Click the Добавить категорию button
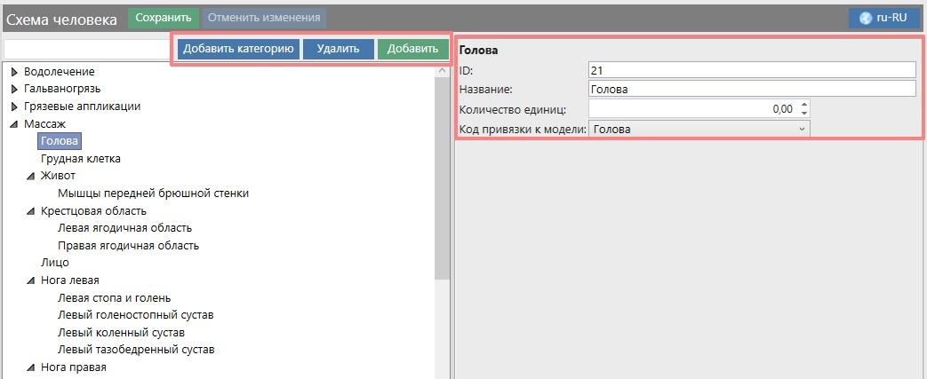927x379 pixels. tap(238, 49)
